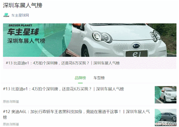
Task: Click 深圳车展人气榜 subtitle in the banner
Action: click(x=26, y=41)
